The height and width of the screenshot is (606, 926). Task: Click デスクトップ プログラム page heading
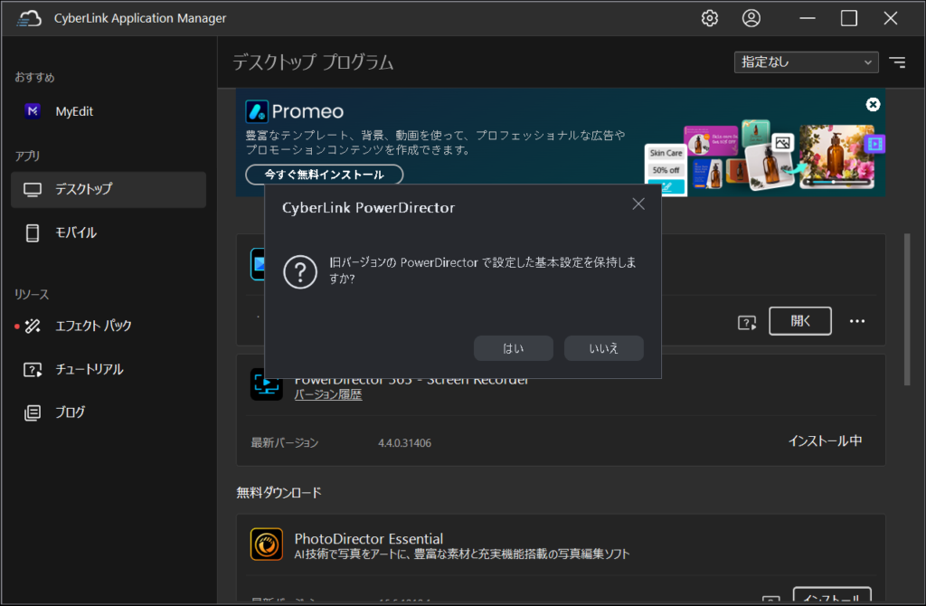pyautogui.click(x=313, y=62)
